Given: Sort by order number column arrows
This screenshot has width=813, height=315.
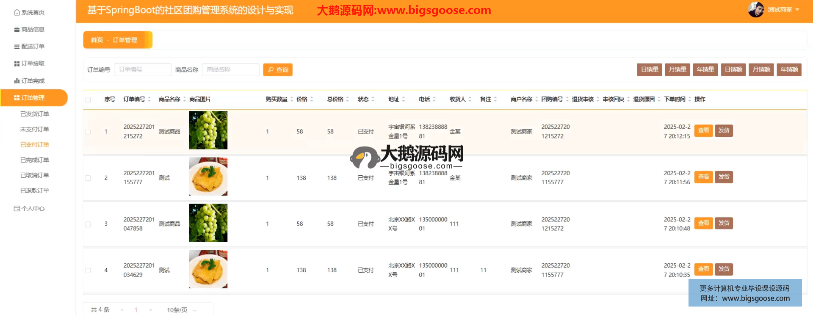Looking at the screenshot, I should [149, 99].
